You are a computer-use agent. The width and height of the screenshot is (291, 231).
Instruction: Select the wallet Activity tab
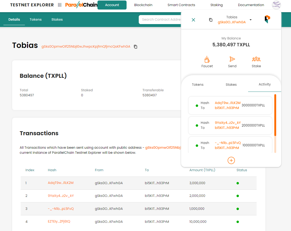click(x=265, y=84)
